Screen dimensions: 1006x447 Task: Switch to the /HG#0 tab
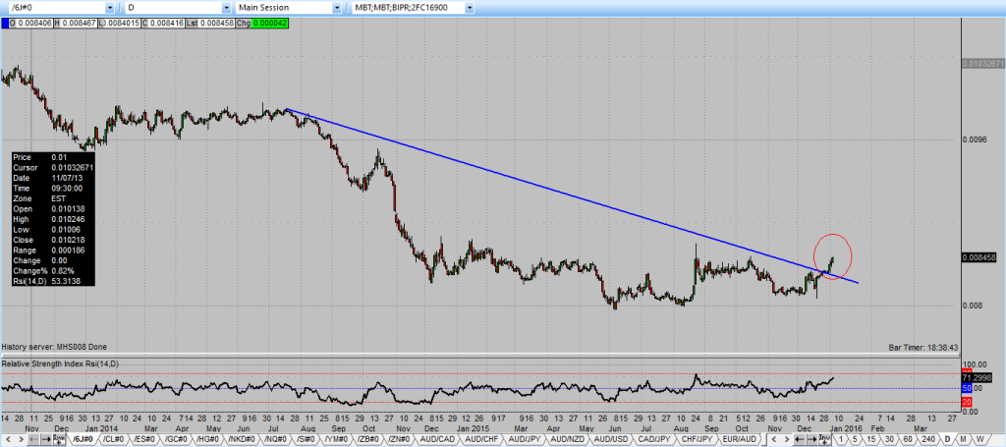[208, 439]
